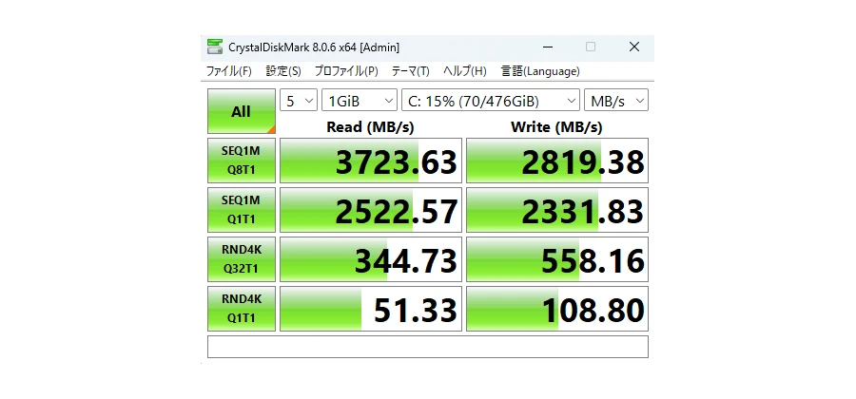856x399 pixels.
Task: Click the CrystalDiskMark app icon in title bar
Action: coord(215,47)
